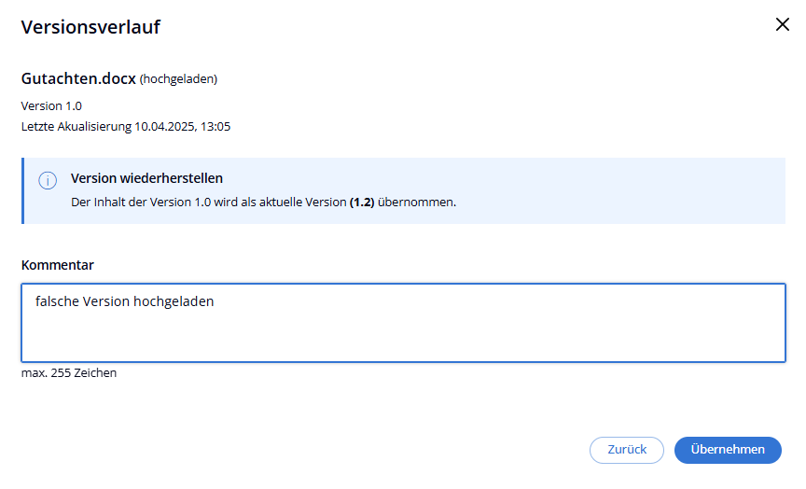This screenshot has height=489, width=806.
Task: Click the Kommentar field label
Action: pos(58,265)
